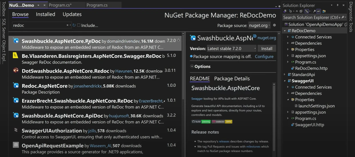The image size is (355, 157).
Task: Click the build passing badge in README
Action: pyautogui.click(x=201, y=121)
